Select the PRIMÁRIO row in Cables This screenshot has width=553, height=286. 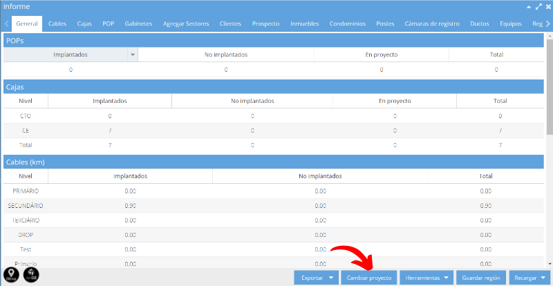[274, 191]
